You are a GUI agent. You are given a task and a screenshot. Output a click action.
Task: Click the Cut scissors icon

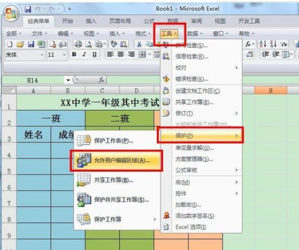coord(139,44)
